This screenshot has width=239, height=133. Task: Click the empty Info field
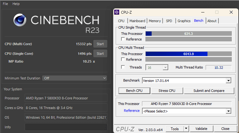66,127
